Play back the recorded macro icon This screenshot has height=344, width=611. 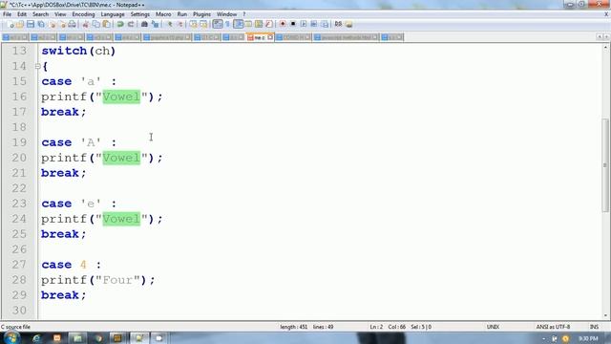tap(304, 24)
